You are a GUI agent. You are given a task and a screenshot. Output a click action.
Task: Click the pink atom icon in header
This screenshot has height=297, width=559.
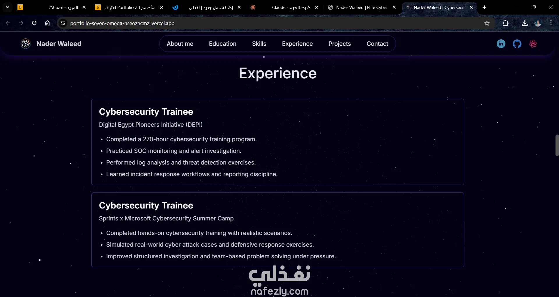point(533,44)
